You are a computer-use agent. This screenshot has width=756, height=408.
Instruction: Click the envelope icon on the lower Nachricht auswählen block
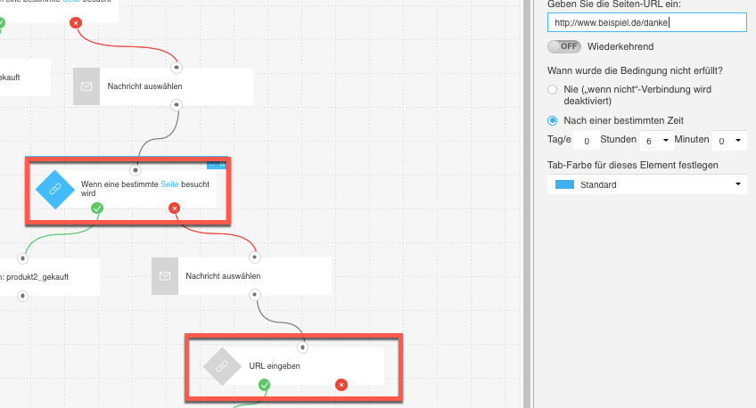165,276
